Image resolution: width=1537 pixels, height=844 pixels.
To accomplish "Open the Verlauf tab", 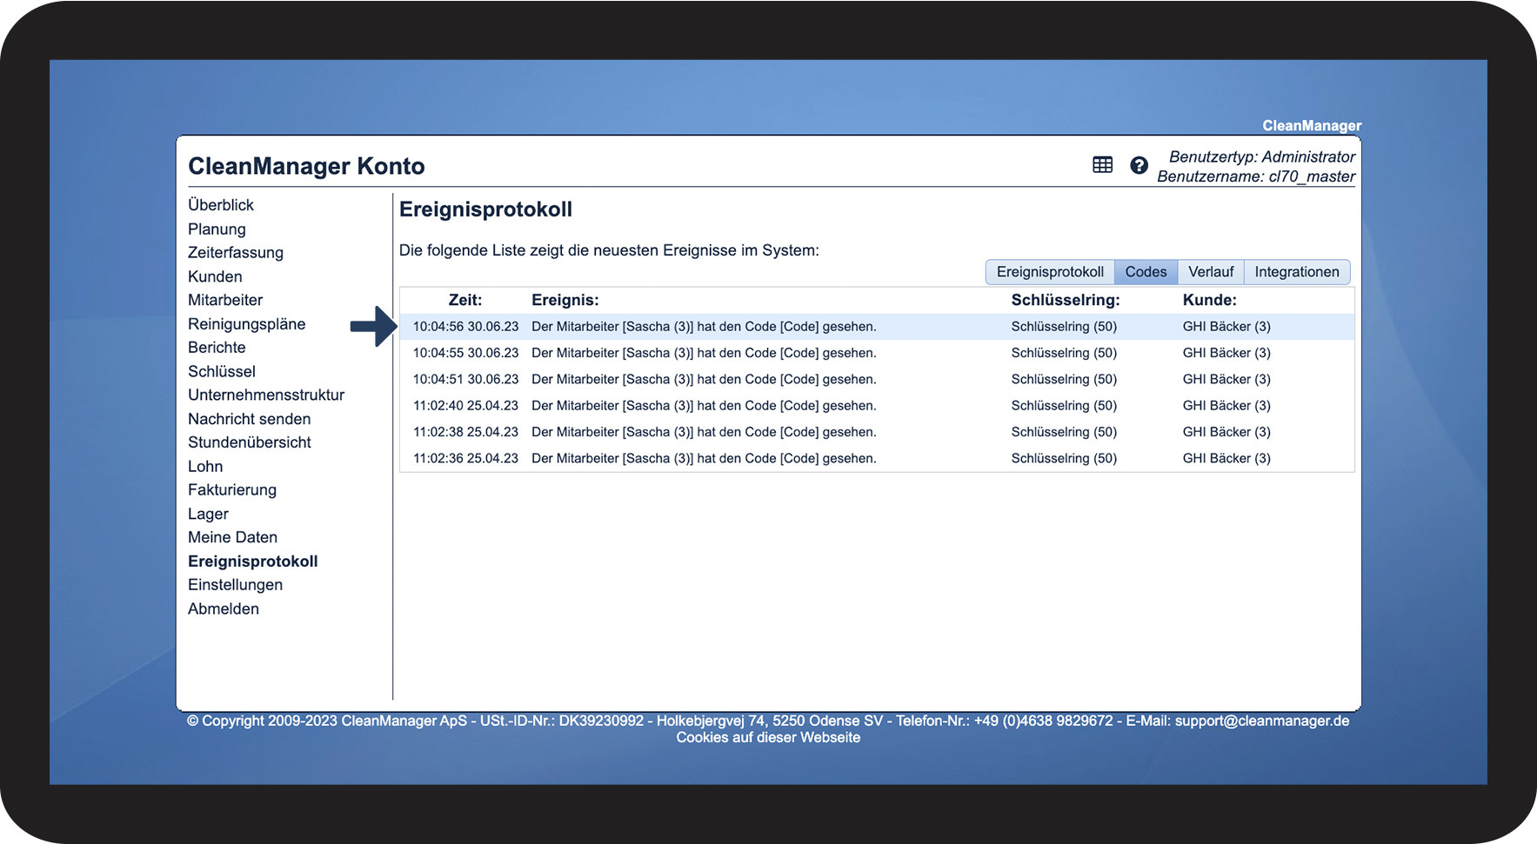I will point(1211,272).
